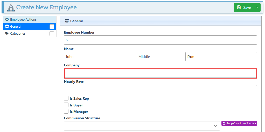Enable the Is Sales Rep checkbox
The image size is (265, 132).
[x=66, y=98]
